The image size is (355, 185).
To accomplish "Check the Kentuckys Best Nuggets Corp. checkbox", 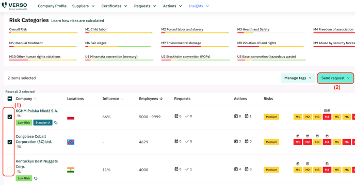I will [x=10, y=170].
